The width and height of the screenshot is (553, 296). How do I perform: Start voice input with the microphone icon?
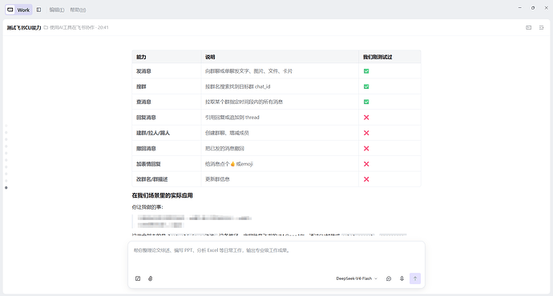coord(402,278)
